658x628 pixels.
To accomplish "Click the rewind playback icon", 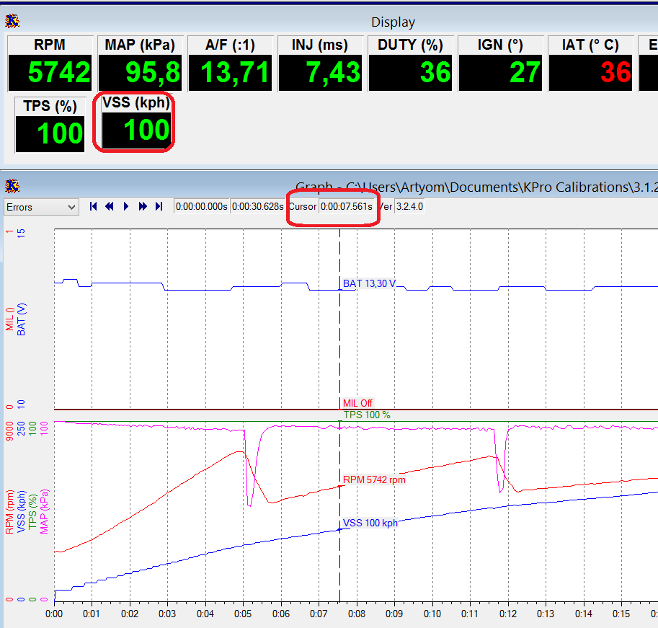I will [x=110, y=207].
